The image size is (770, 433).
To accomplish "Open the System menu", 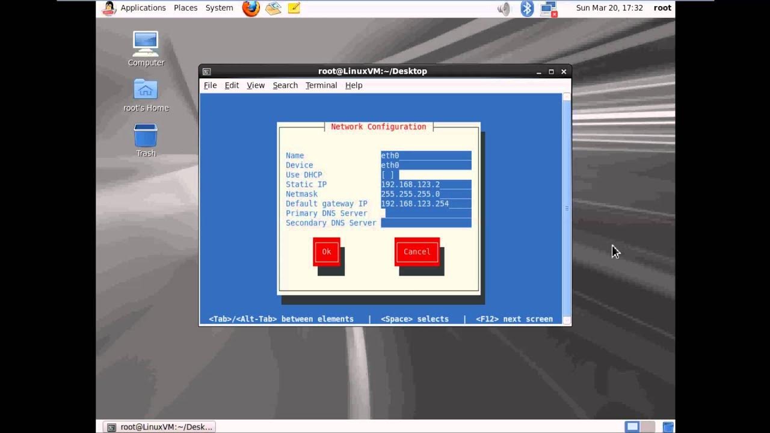I will (x=219, y=8).
